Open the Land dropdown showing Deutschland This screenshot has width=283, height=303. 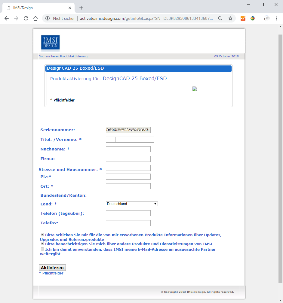coord(132,204)
